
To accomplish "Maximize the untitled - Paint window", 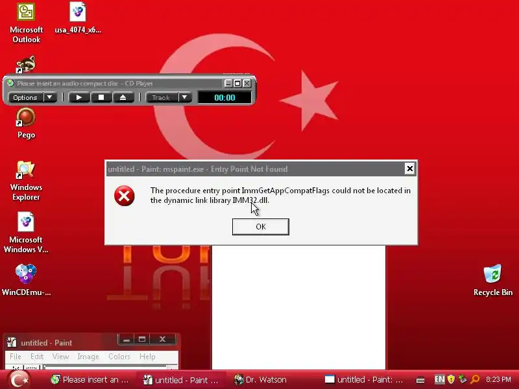I will tap(142, 339).
